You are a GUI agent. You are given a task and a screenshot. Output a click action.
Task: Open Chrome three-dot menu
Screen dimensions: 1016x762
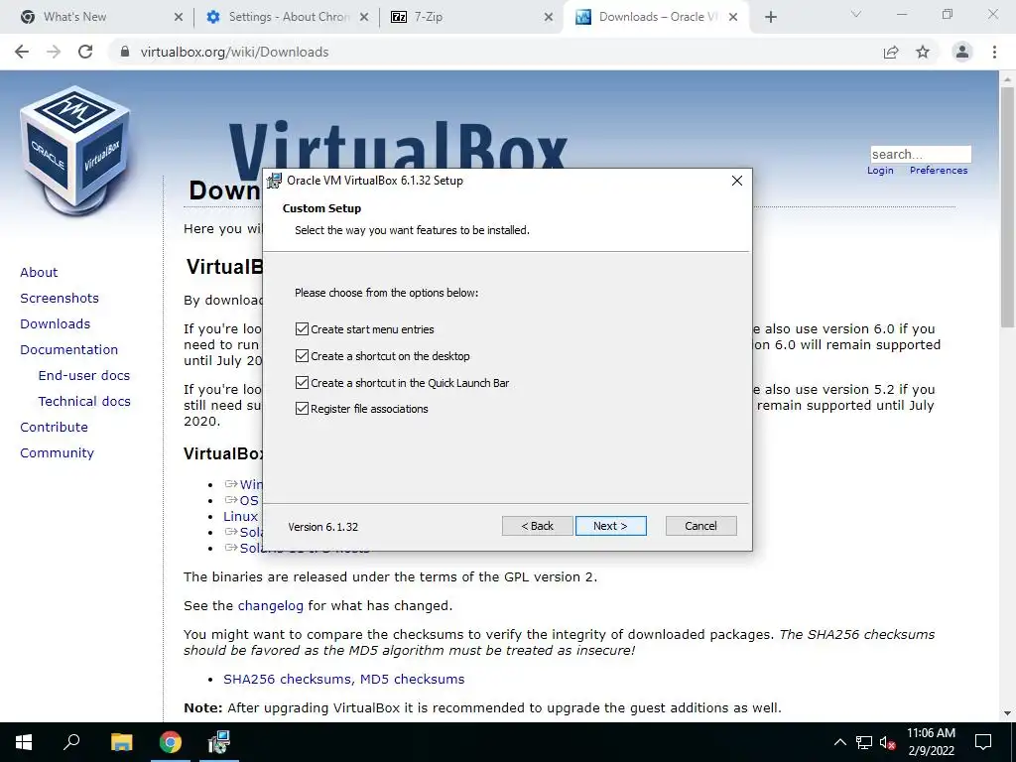(x=994, y=52)
